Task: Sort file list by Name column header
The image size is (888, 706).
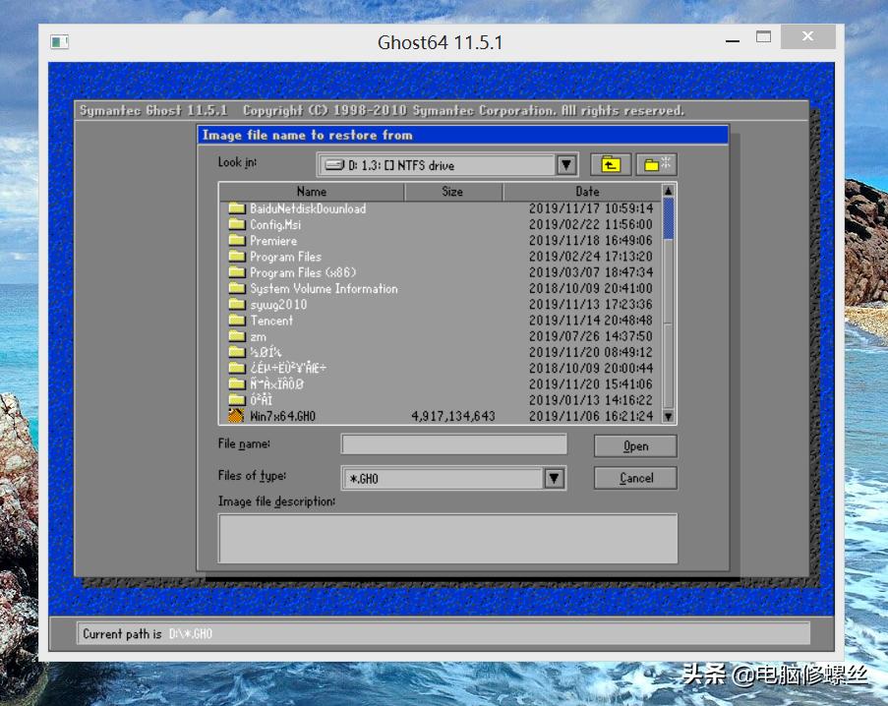Action: point(311,192)
